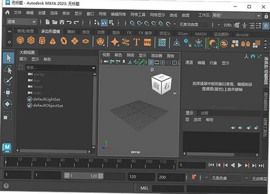Select defaultLightSet in the outliner
Image resolution: width=270 pixels, height=194 pixels.
point(46,99)
